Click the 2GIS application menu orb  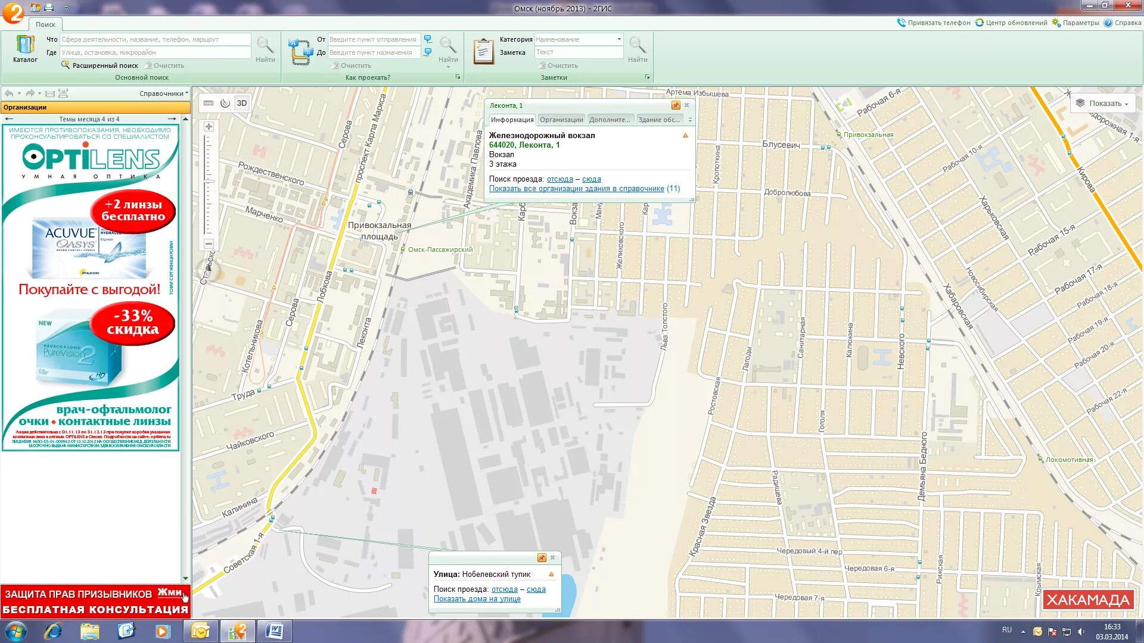(13, 12)
